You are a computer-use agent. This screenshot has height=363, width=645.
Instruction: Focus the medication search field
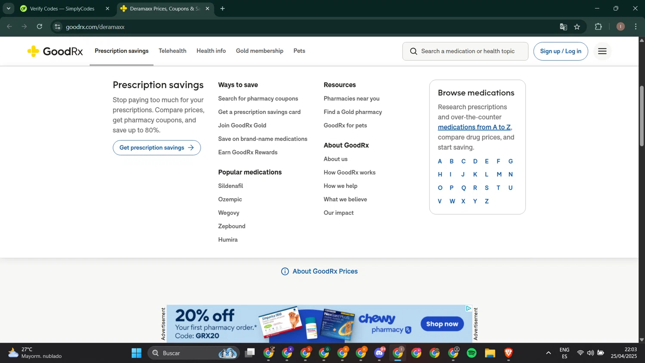tap(465, 51)
